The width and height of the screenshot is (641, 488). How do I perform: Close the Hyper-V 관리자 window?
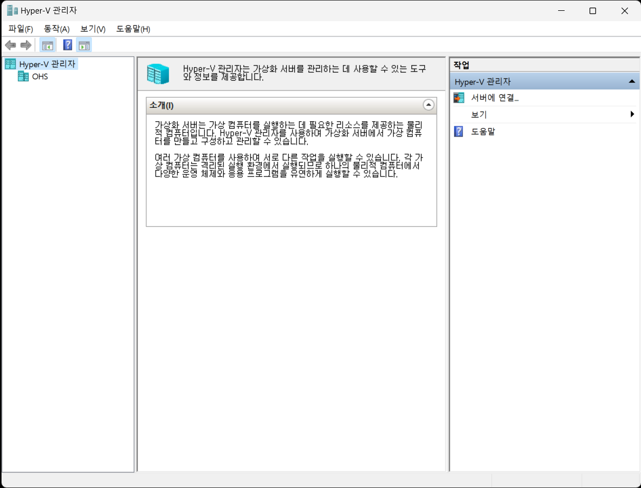tap(625, 11)
